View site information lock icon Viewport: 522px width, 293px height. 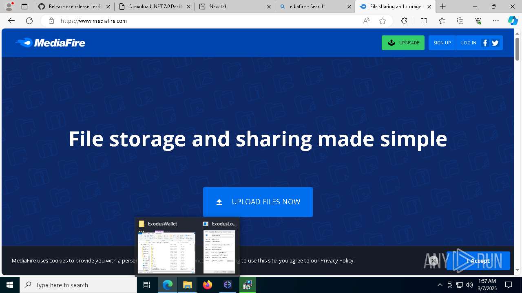[x=51, y=21]
